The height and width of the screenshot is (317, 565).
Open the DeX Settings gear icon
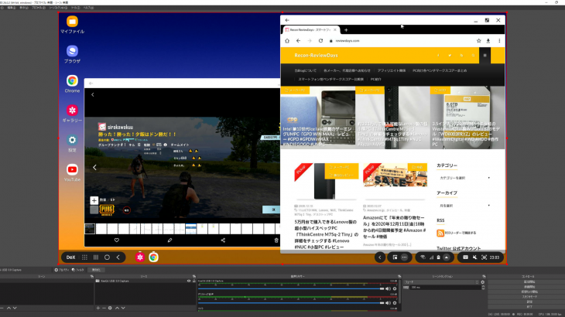coord(72,140)
